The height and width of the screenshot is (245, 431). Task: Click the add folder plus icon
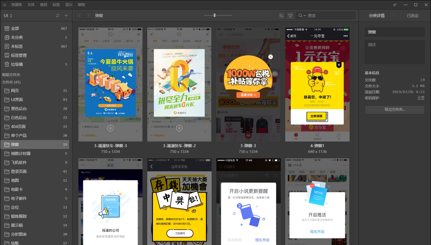[x=66, y=16]
